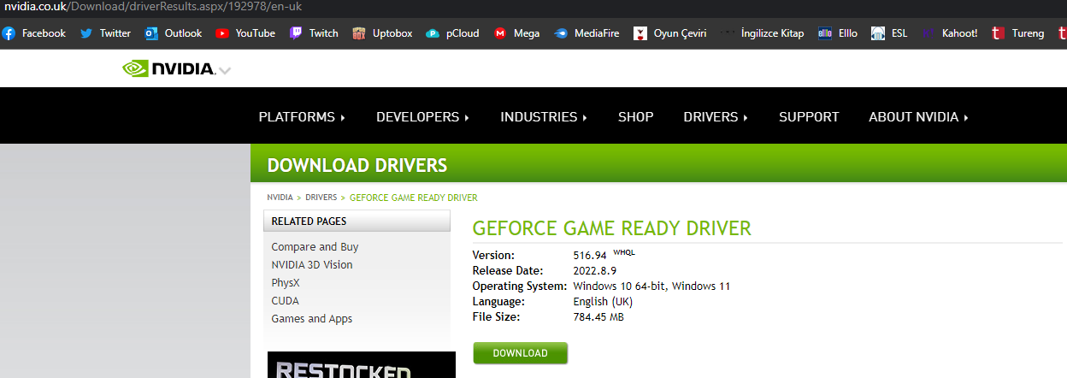Click the file size 784.45 MB
The image size is (1067, 378).
[598, 316]
